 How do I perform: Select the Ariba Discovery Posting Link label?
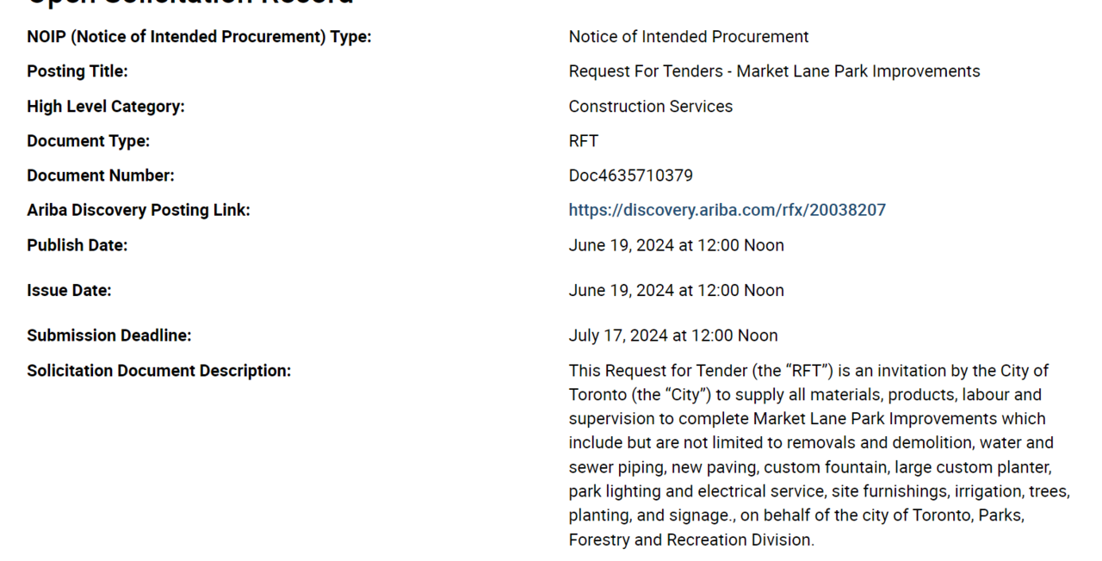pos(138,210)
